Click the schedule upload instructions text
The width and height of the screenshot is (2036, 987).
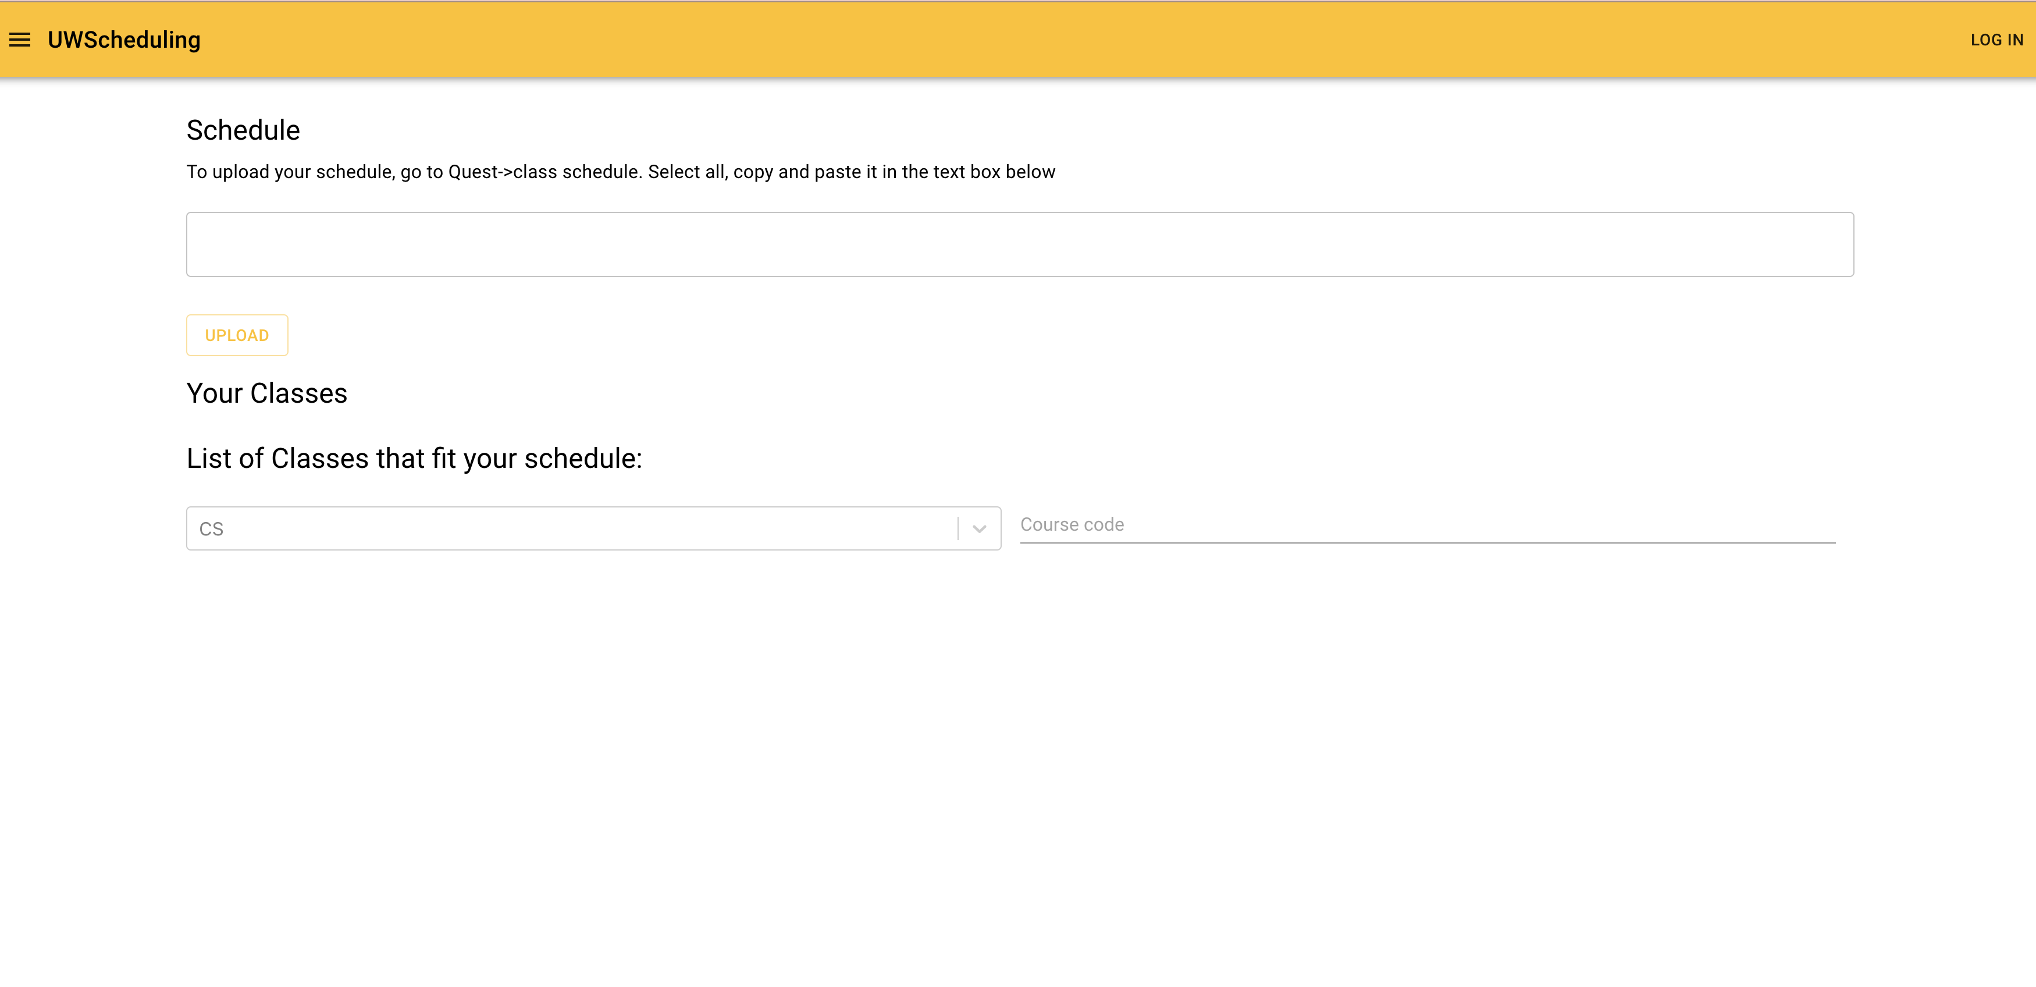pyautogui.click(x=621, y=172)
